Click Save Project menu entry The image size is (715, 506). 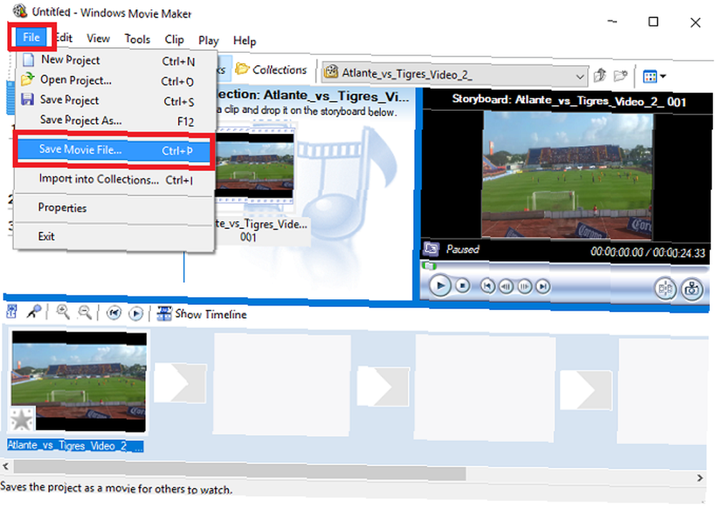tap(115, 100)
